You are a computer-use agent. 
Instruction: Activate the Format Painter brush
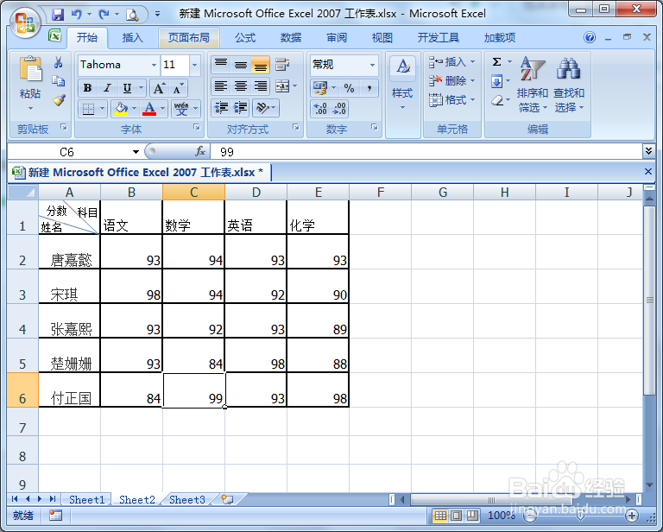click(59, 100)
